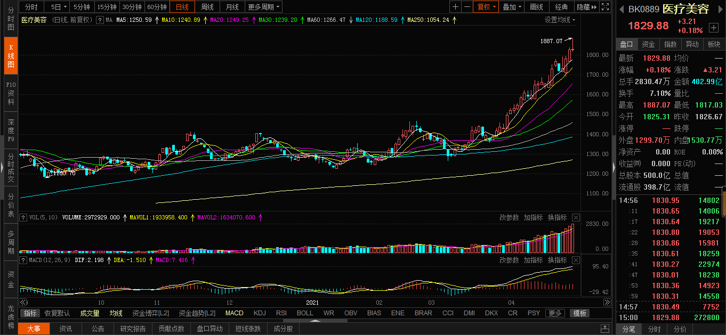Close the VOL indicator panel
Image resolution: width=726 pixels, height=335 pixels.
click(576, 217)
